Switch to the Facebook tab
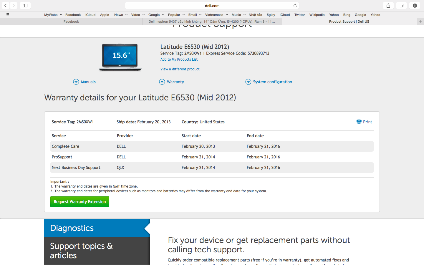 (71, 21)
